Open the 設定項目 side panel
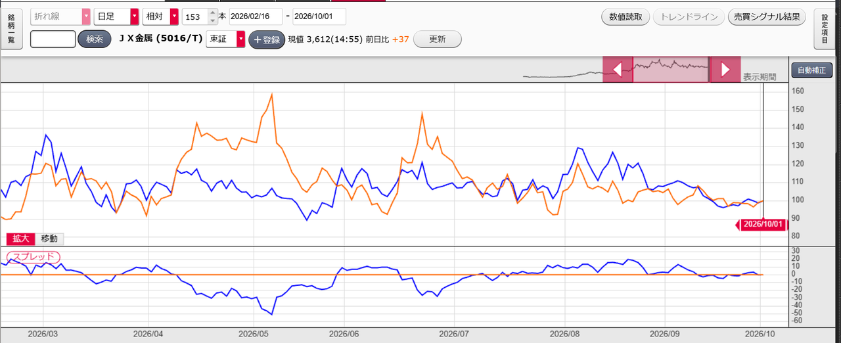Viewport: 841px width, 343px height. pyautogui.click(x=825, y=29)
